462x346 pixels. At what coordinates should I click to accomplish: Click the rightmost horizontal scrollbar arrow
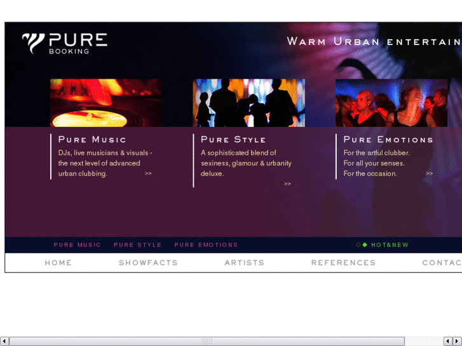click(x=458, y=341)
